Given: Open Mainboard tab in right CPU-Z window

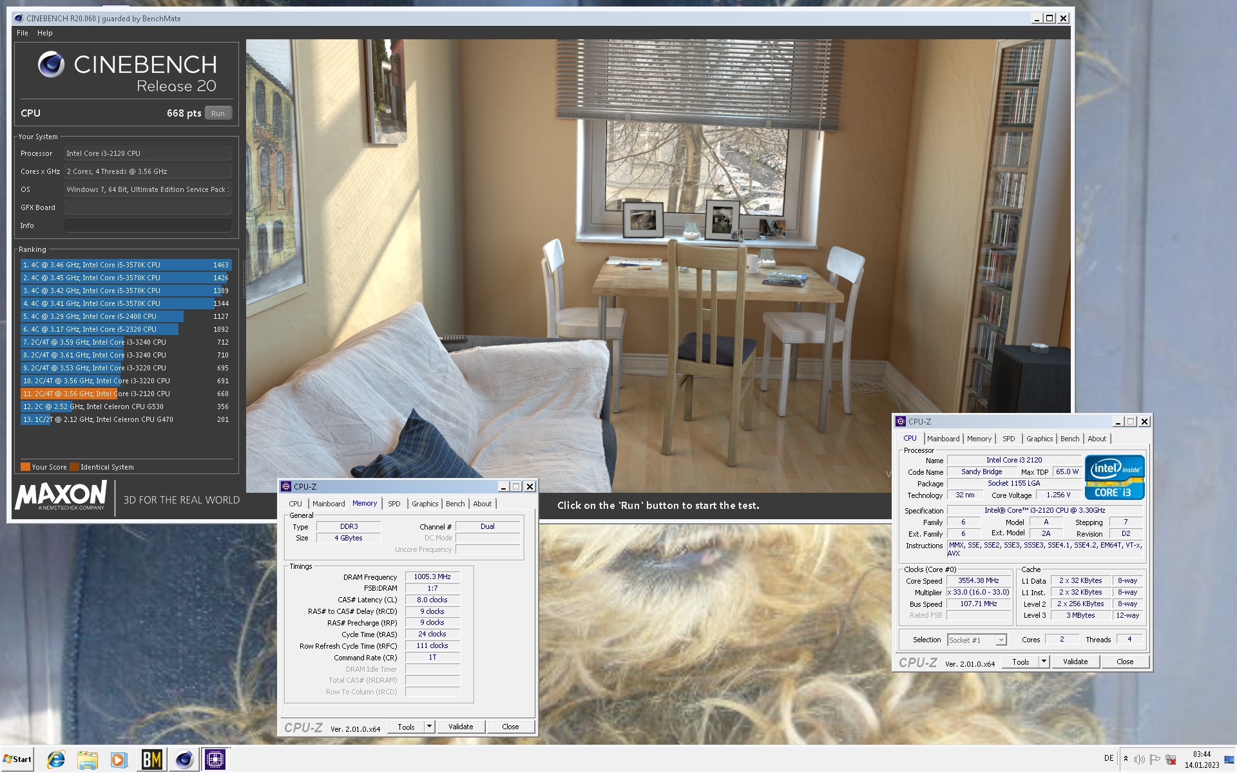Looking at the screenshot, I should tap(943, 439).
